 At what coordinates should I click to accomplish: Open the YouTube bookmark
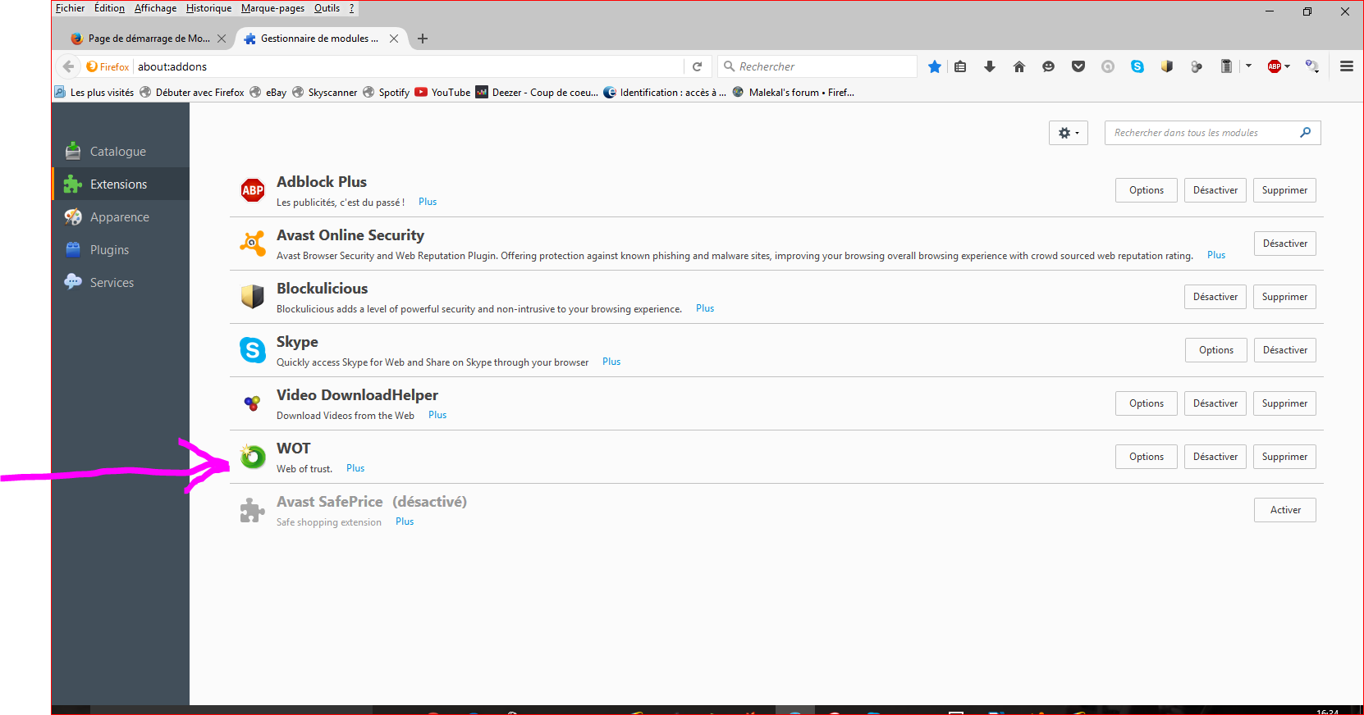(x=443, y=93)
